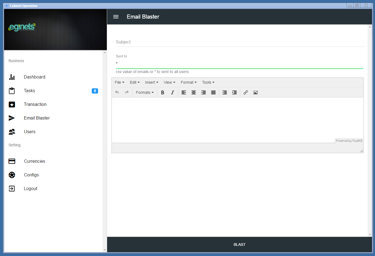Increase paragraph indent
This screenshot has height=256, width=375.
click(x=234, y=92)
